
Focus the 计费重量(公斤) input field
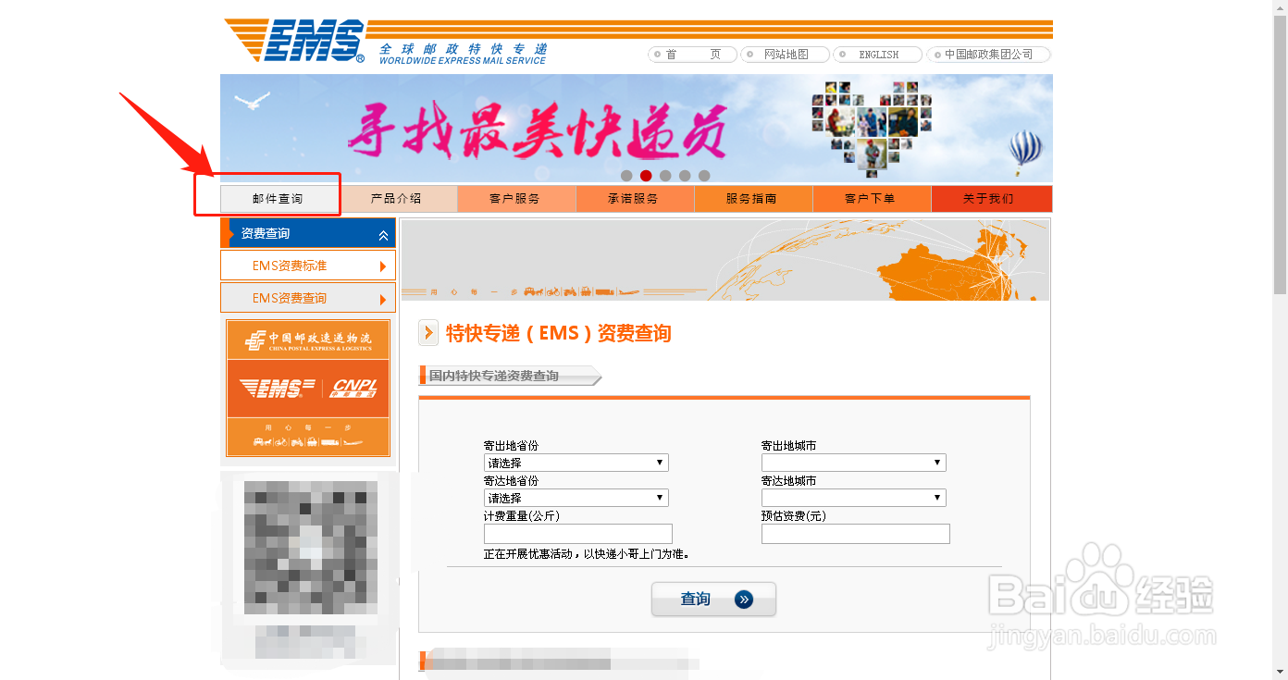[x=578, y=534]
